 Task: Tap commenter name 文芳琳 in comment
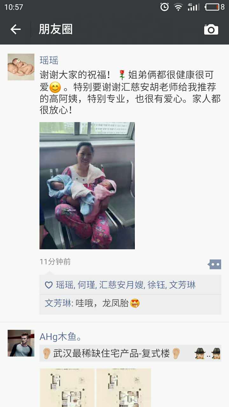(x=58, y=303)
